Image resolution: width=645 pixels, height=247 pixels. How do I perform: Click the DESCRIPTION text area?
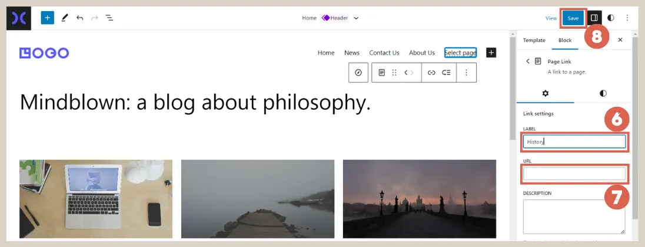[574, 216]
